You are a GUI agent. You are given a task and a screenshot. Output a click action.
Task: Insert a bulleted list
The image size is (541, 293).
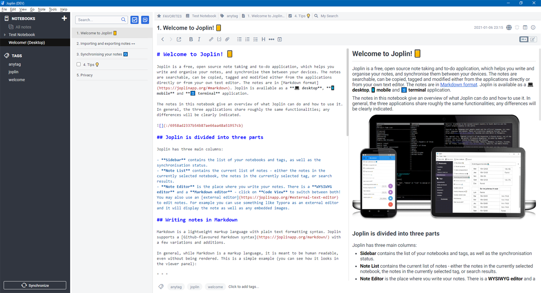(239, 39)
